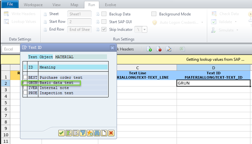Expand the Skip Indicator dropdown
Viewport: 252px width, 144px height.
click(145, 29)
